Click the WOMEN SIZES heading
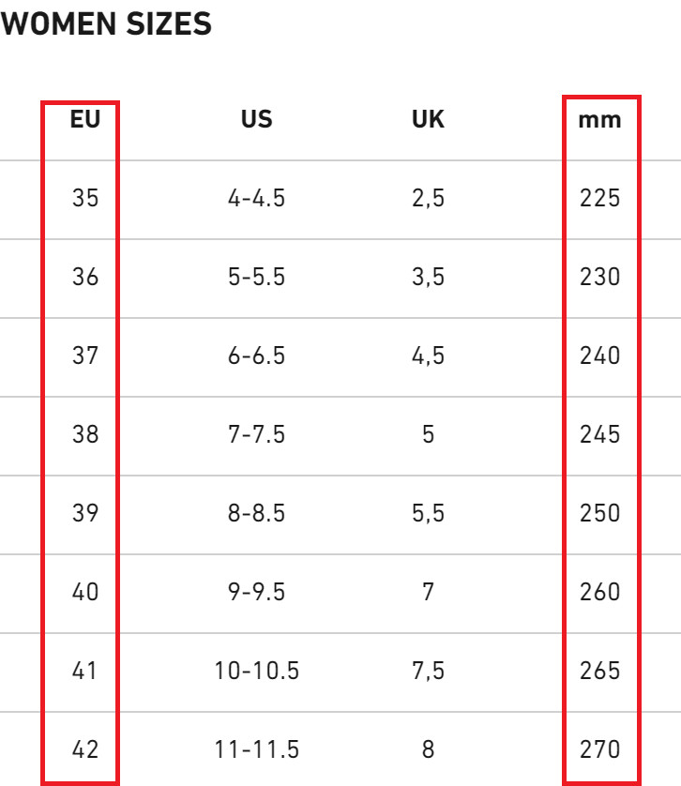The width and height of the screenshot is (681, 786). coord(106,25)
